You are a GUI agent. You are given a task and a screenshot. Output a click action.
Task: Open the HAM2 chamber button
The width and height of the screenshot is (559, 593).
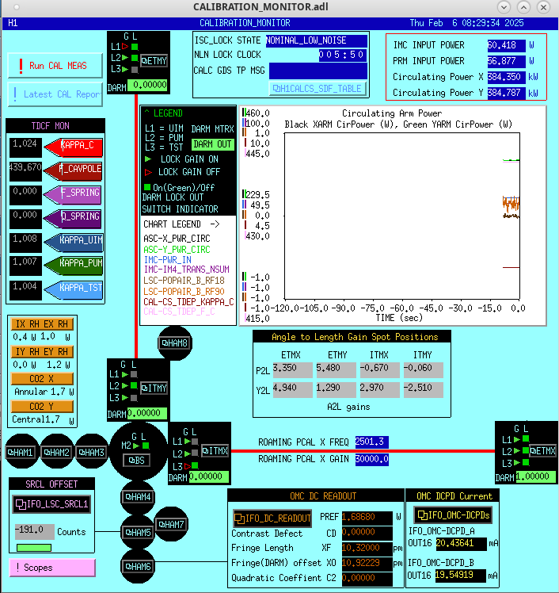(x=57, y=453)
